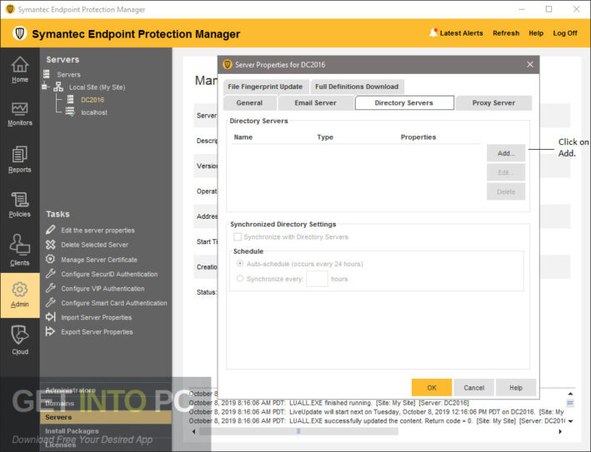The image size is (591, 452).
Task: Click the horizontal scrollbar thumb in log
Action: 298,431
